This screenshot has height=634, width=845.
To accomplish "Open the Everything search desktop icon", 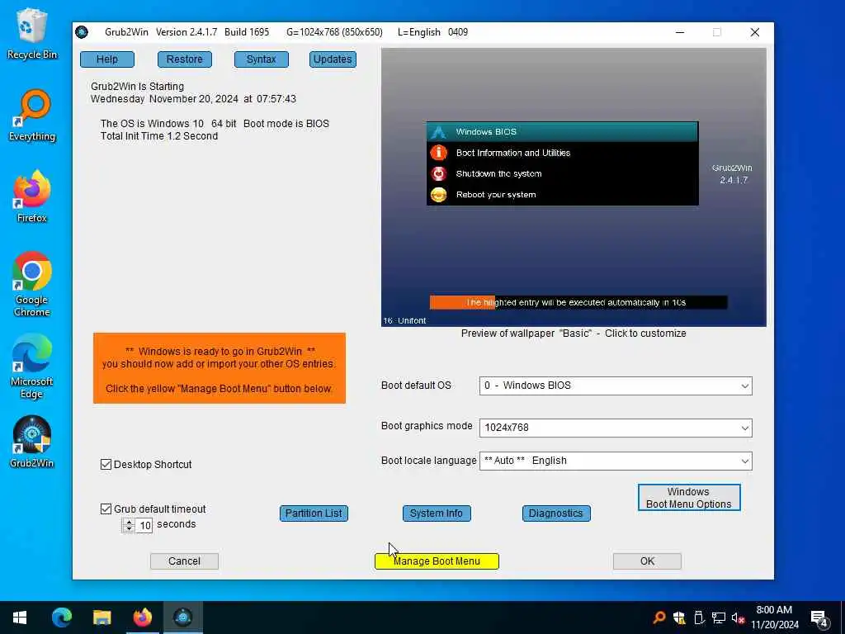I will [x=32, y=116].
